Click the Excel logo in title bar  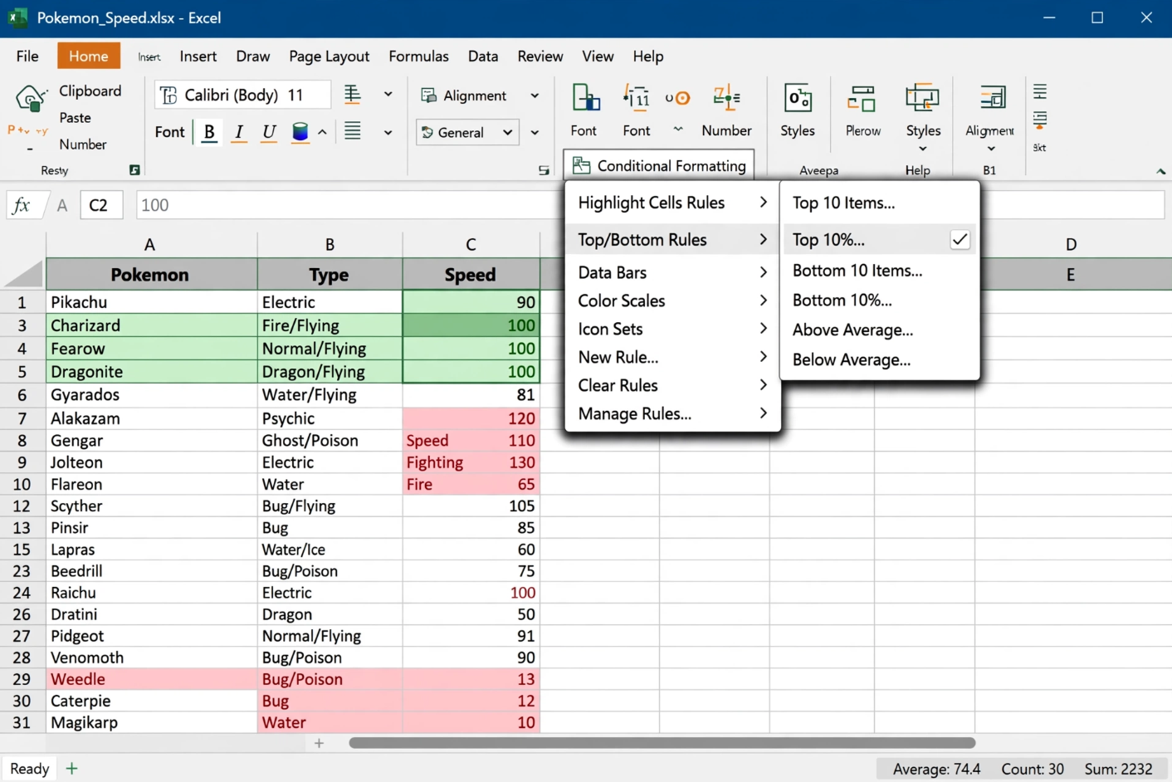coord(17,17)
